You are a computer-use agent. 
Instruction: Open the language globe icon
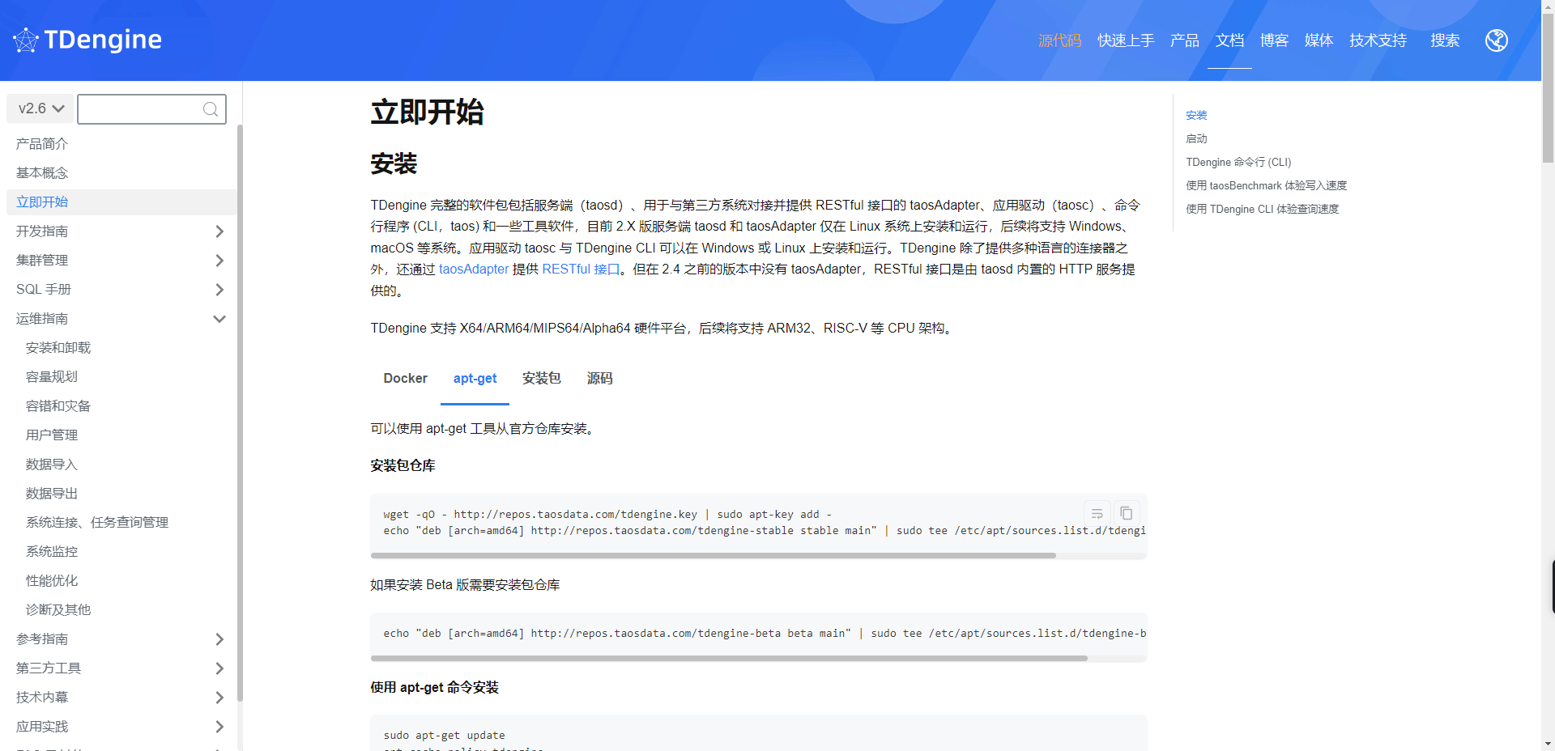[x=1497, y=40]
